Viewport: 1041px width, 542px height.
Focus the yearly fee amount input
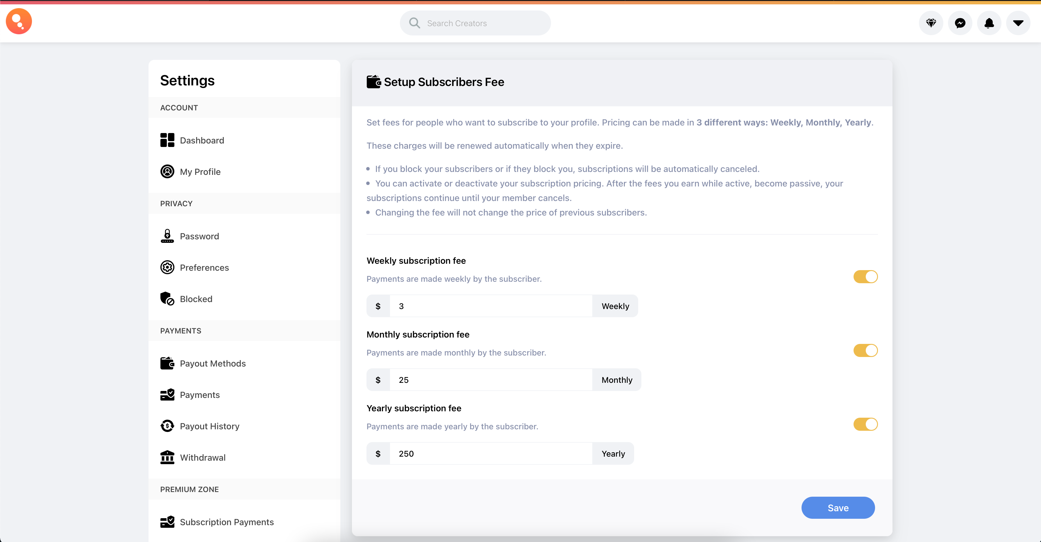pos(491,453)
